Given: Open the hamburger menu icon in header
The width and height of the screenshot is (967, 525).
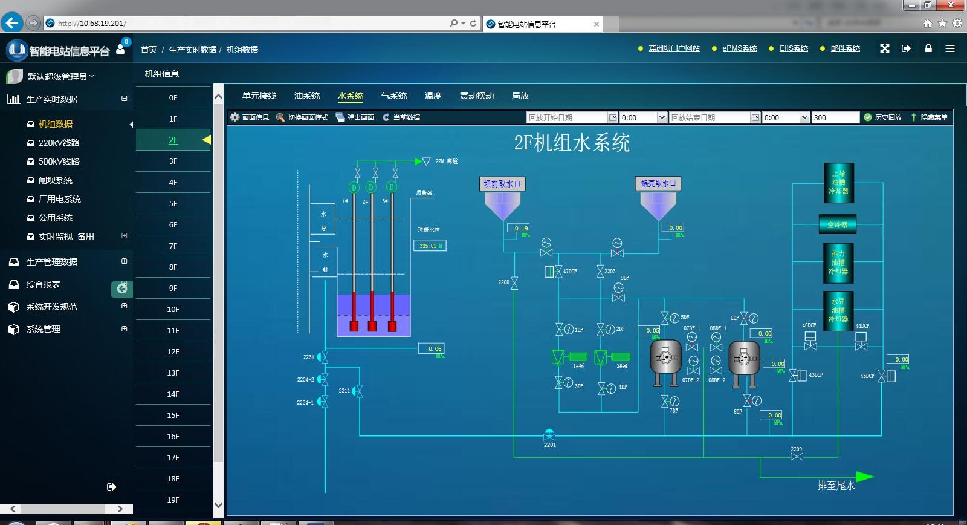Looking at the screenshot, I should point(950,48).
